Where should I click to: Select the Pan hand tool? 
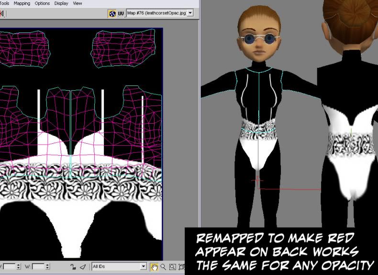pyautogui.click(x=154, y=267)
